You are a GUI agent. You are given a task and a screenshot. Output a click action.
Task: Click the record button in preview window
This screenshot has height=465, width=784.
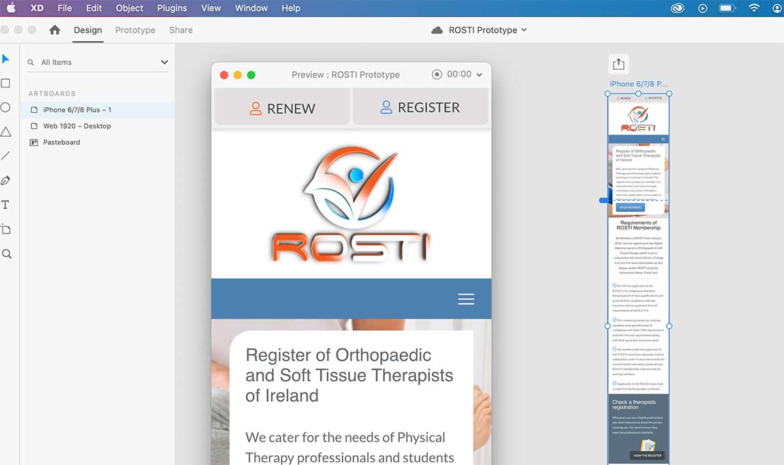click(437, 74)
